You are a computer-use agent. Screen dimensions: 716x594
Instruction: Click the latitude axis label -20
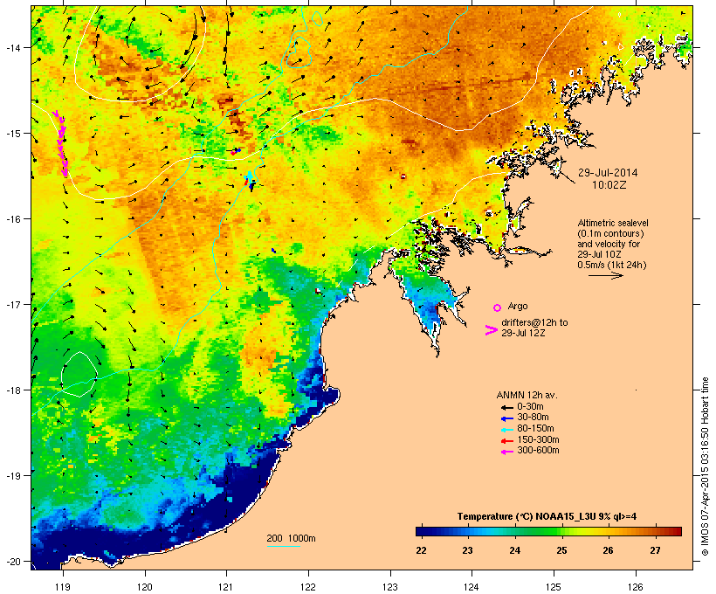click(x=12, y=561)
